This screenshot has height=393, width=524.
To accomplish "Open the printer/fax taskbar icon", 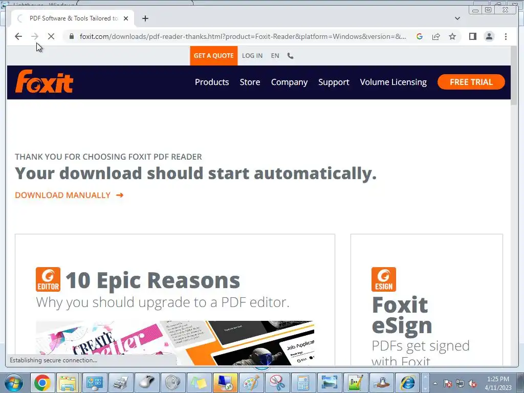I will click(121, 383).
